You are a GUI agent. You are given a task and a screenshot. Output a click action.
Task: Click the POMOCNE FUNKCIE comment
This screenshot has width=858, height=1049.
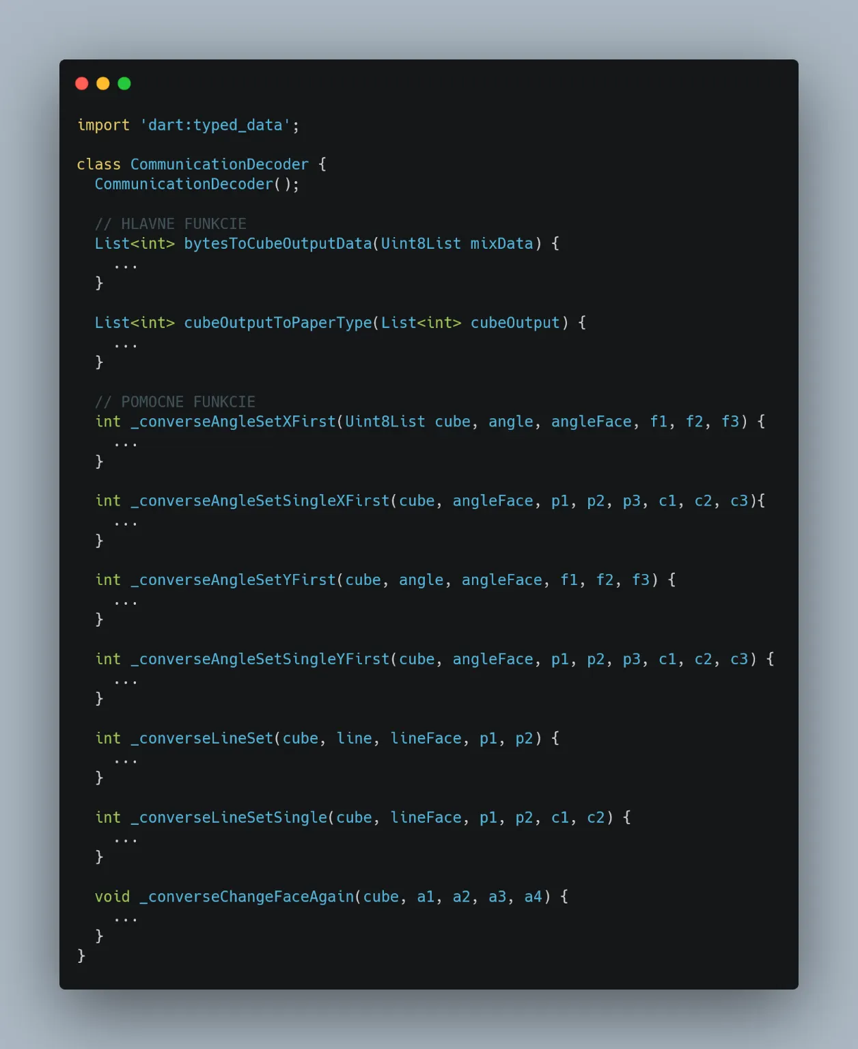[x=175, y=402]
